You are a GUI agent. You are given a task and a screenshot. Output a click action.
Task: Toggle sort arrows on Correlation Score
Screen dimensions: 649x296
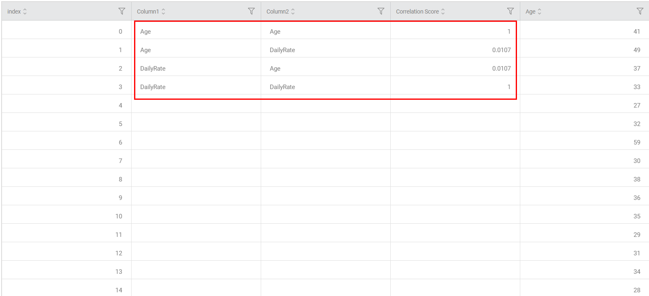coord(443,11)
